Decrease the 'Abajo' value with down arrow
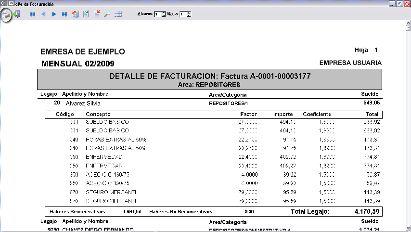 [x=189, y=16]
